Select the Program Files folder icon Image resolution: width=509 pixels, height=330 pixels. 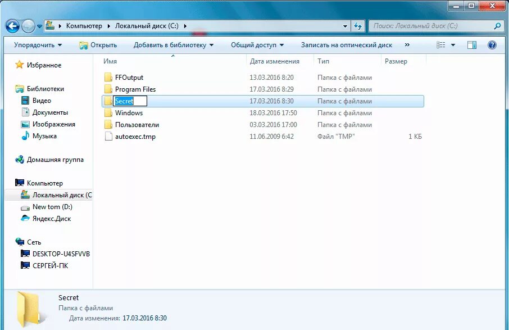108,89
